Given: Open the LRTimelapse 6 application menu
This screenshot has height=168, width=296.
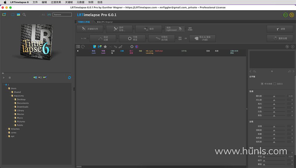Looking at the screenshot, I should (19, 2).
